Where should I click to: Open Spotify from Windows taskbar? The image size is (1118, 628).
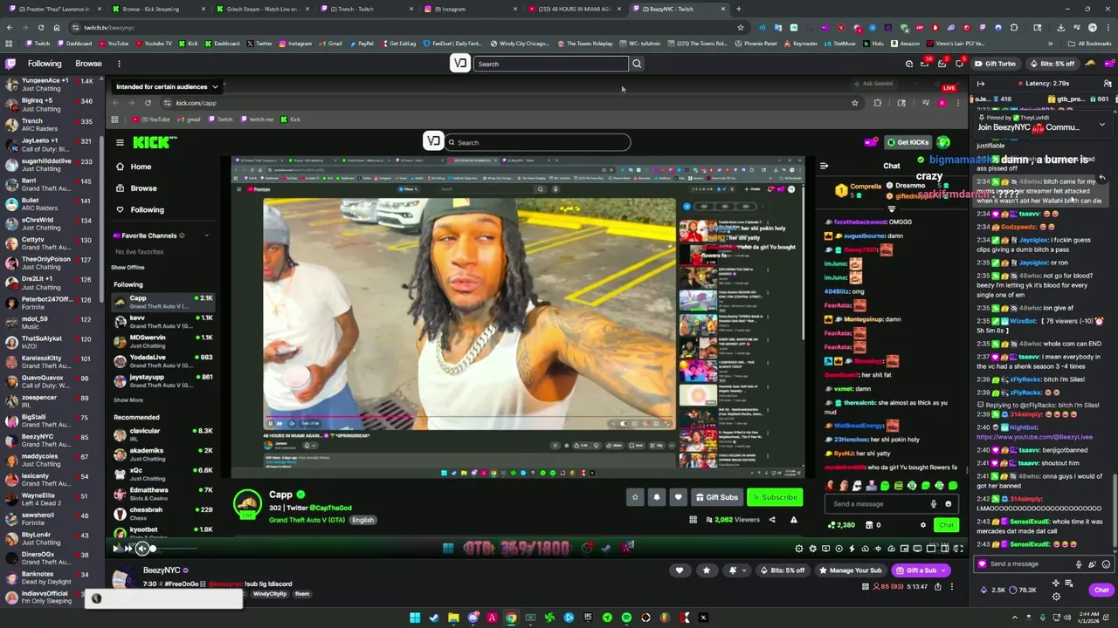626,618
